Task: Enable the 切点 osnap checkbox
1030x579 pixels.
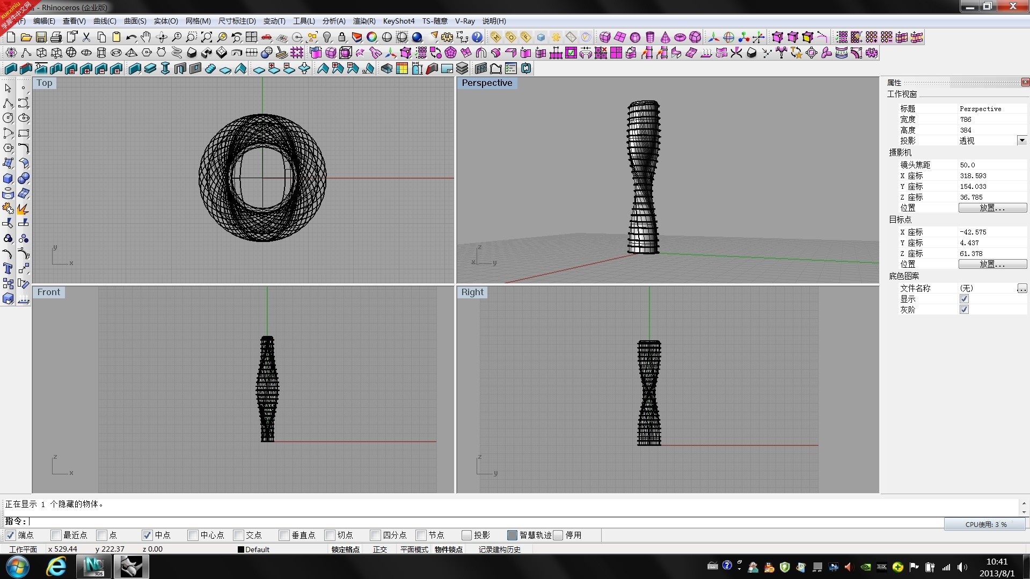Action: pos(330,535)
